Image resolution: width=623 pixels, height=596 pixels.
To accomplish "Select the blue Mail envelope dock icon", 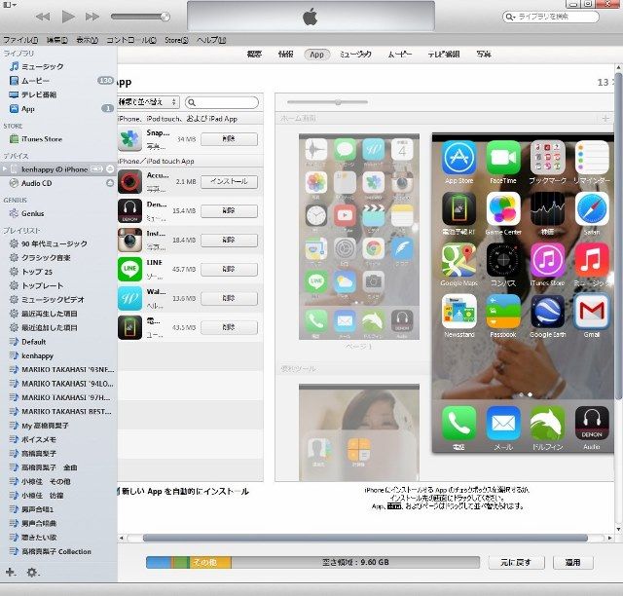I will click(x=503, y=424).
